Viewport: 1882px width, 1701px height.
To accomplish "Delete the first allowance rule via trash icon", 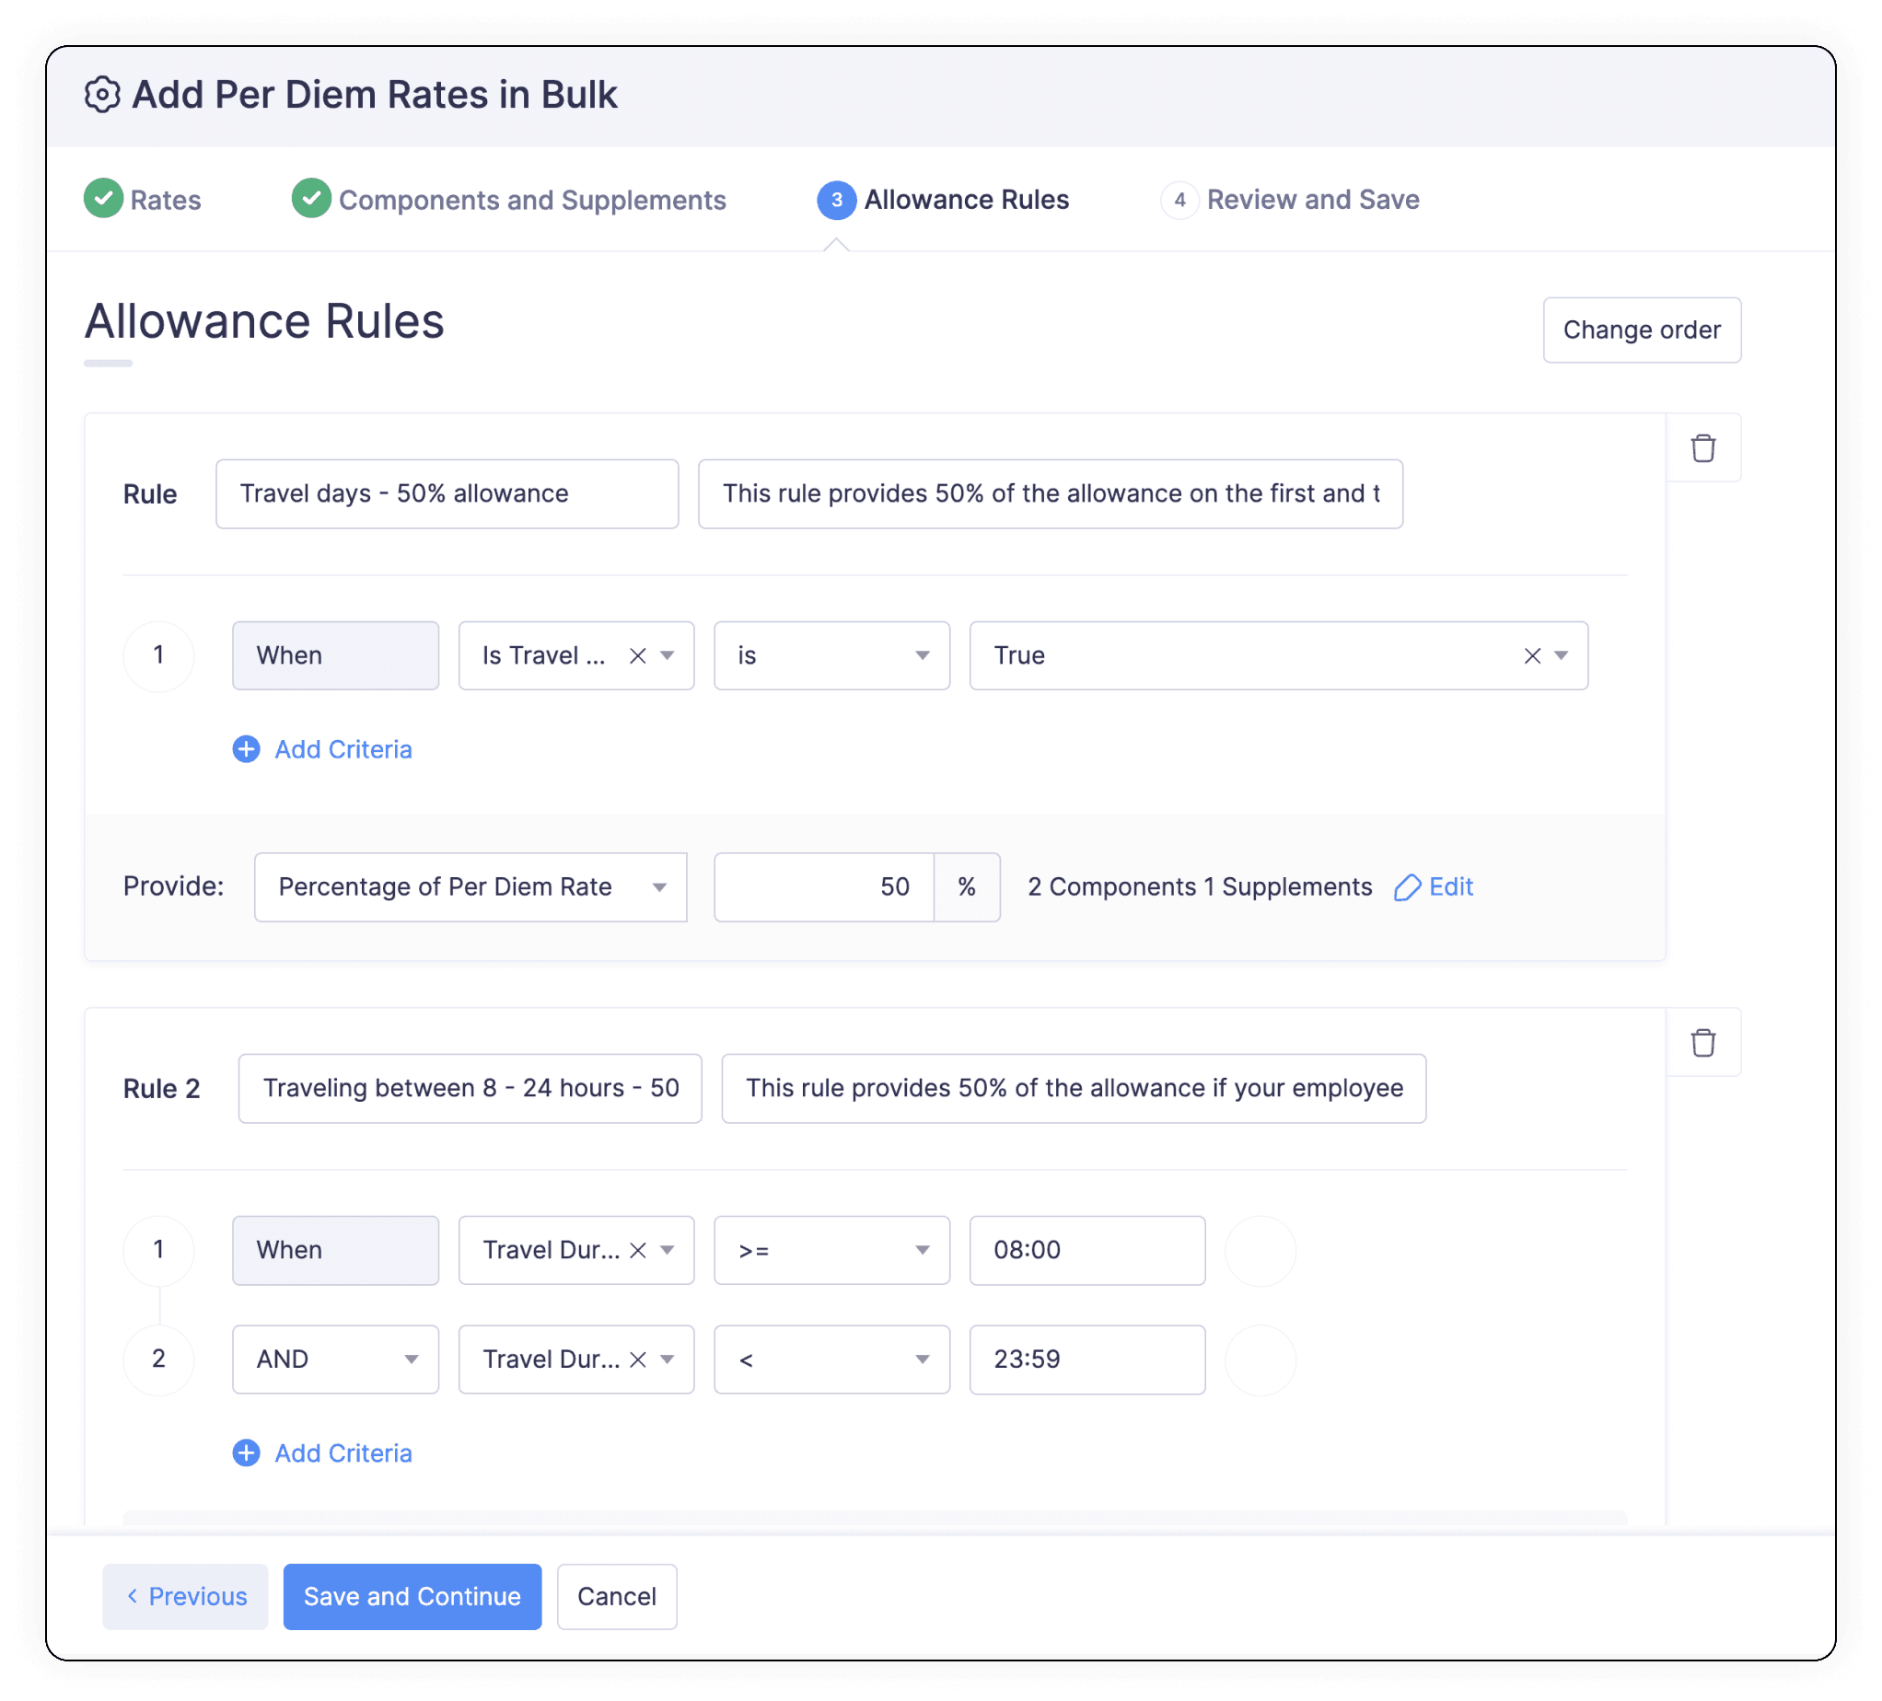I will pos(1702,448).
